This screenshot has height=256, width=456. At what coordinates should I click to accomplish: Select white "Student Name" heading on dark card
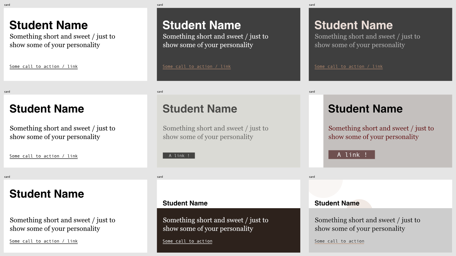click(x=202, y=25)
